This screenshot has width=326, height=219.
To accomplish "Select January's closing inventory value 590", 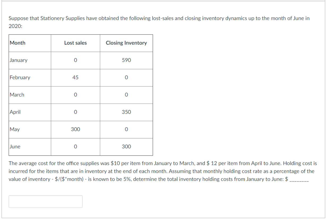I will pos(126,60).
